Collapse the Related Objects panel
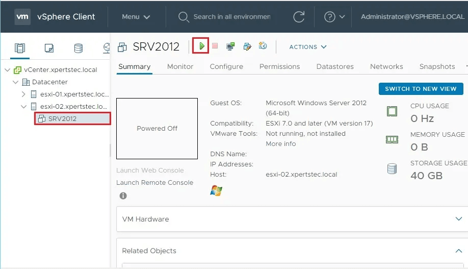This screenshot has height=269, width=468. click(x=459, y=251)
